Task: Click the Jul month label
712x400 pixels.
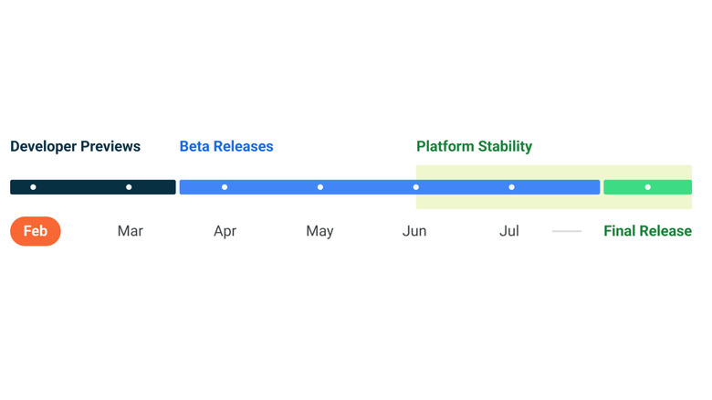Action: click(509, 231)
